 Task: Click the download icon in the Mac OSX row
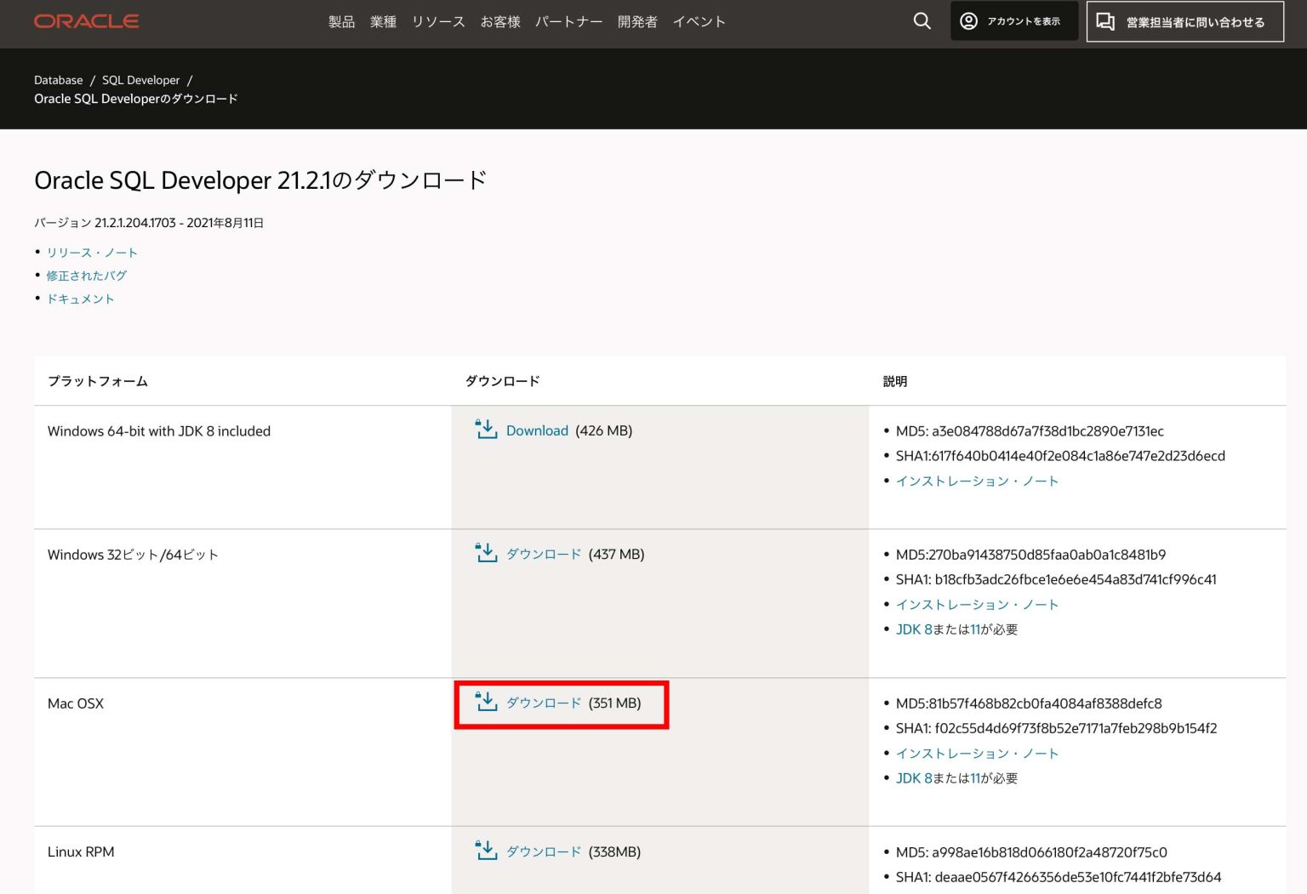coord(485,703)
